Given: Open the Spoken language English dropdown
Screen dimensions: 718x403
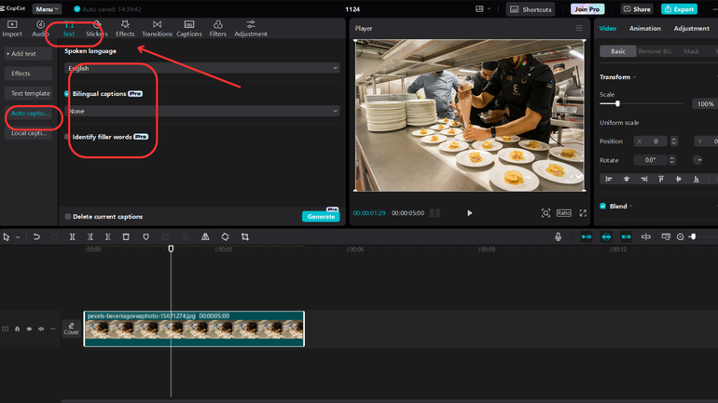Looking at the screenshot, I should coord(201,68).
